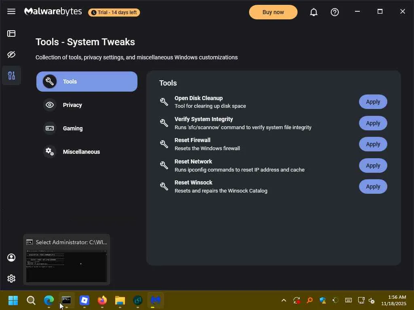This screenshot has height=310, width=414.
Task: Open the clock and date flyout
Action: pyautogui.click(x=393, y=300)
